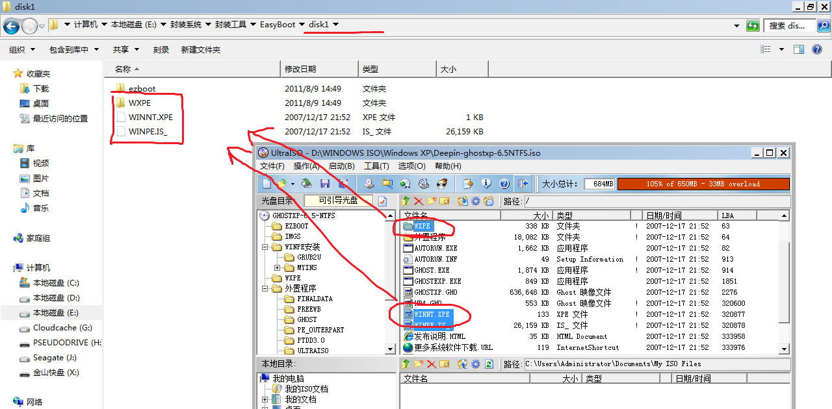The height and width of the screenshot is (409, 832).
Task: Open the 启动(B) menu in UltraISO
Action: tap(341, 166)
